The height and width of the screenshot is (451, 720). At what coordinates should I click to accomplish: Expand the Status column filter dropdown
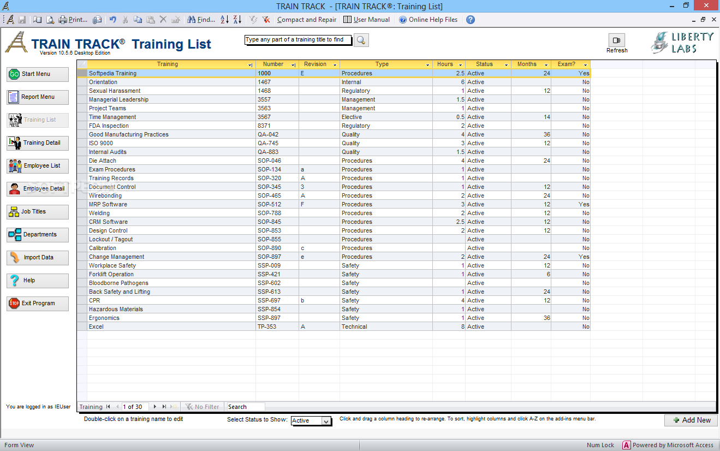[x=506, y=65]
